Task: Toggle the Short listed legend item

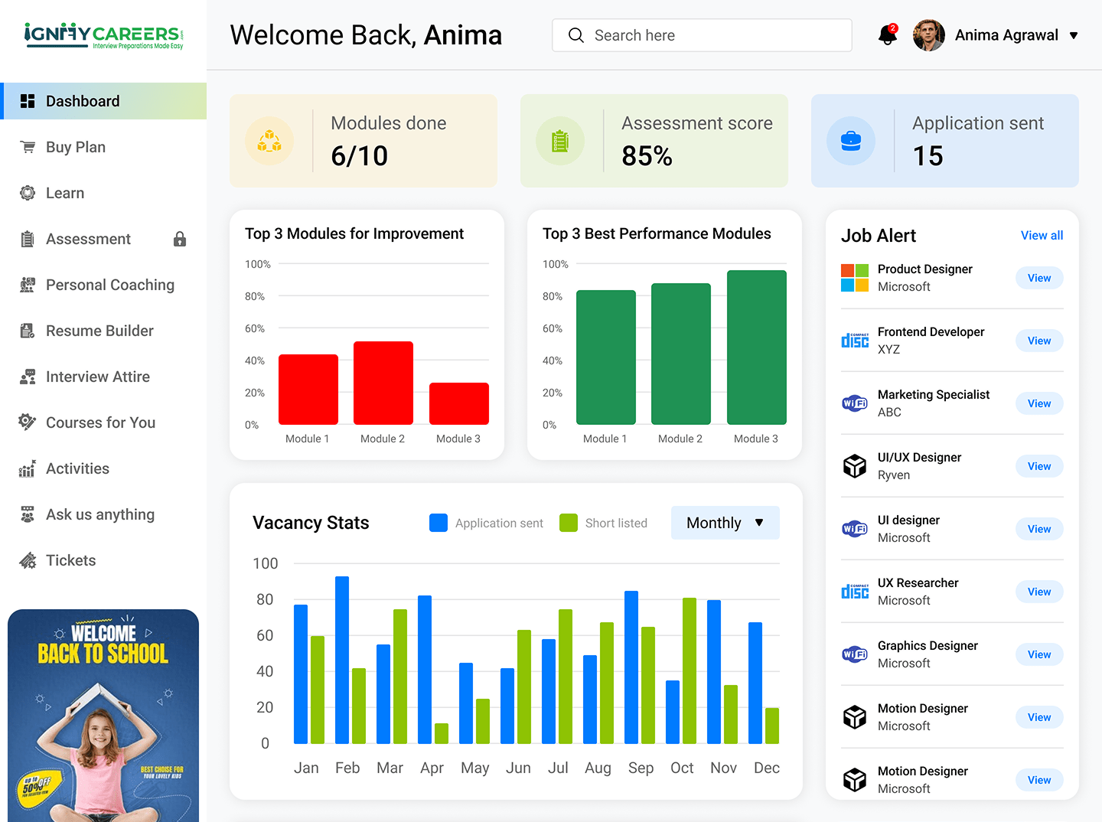Action: point(604,523)
